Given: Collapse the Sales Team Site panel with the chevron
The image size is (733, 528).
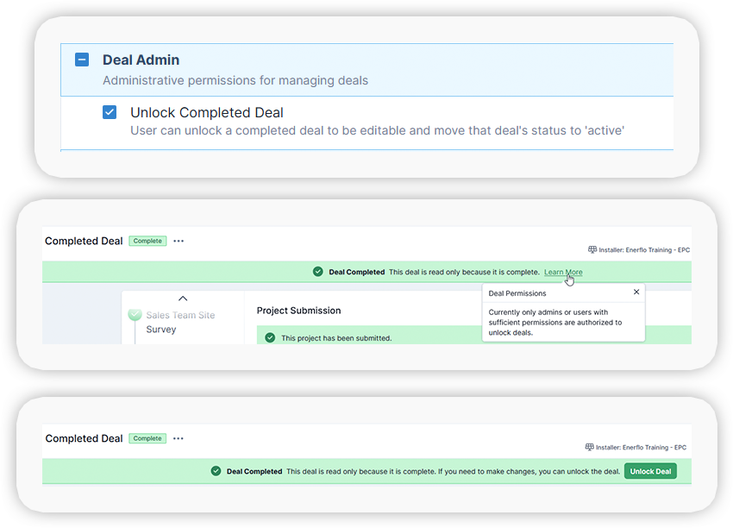Looking at the screenshot, I should 183,297.
